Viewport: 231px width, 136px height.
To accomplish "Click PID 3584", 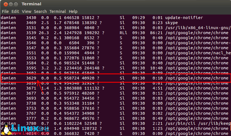I will (31, 63).
